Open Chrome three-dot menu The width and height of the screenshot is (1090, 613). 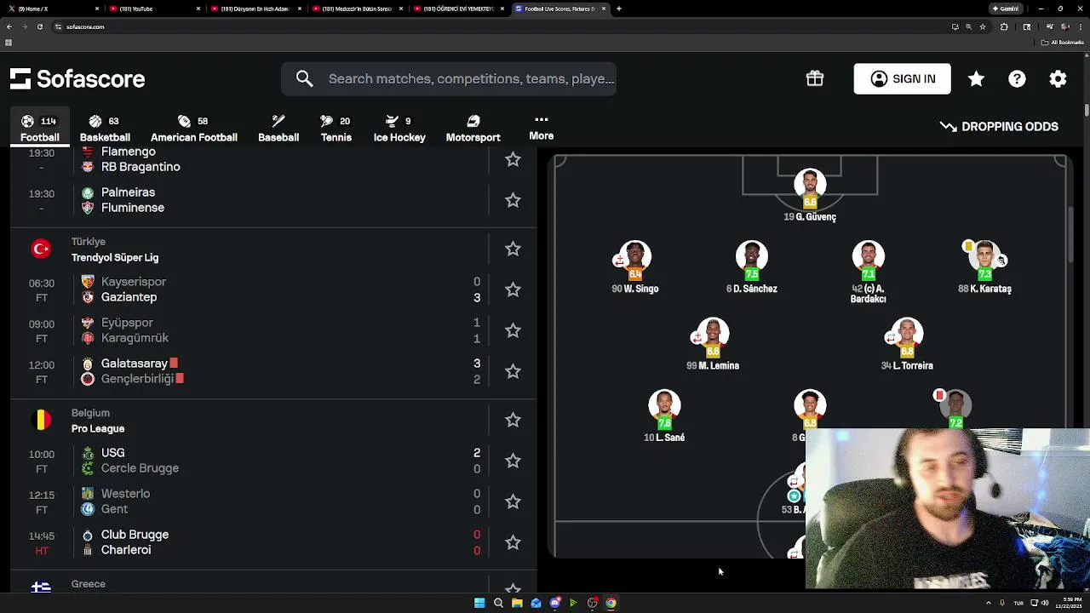[x=1080, y=26]
